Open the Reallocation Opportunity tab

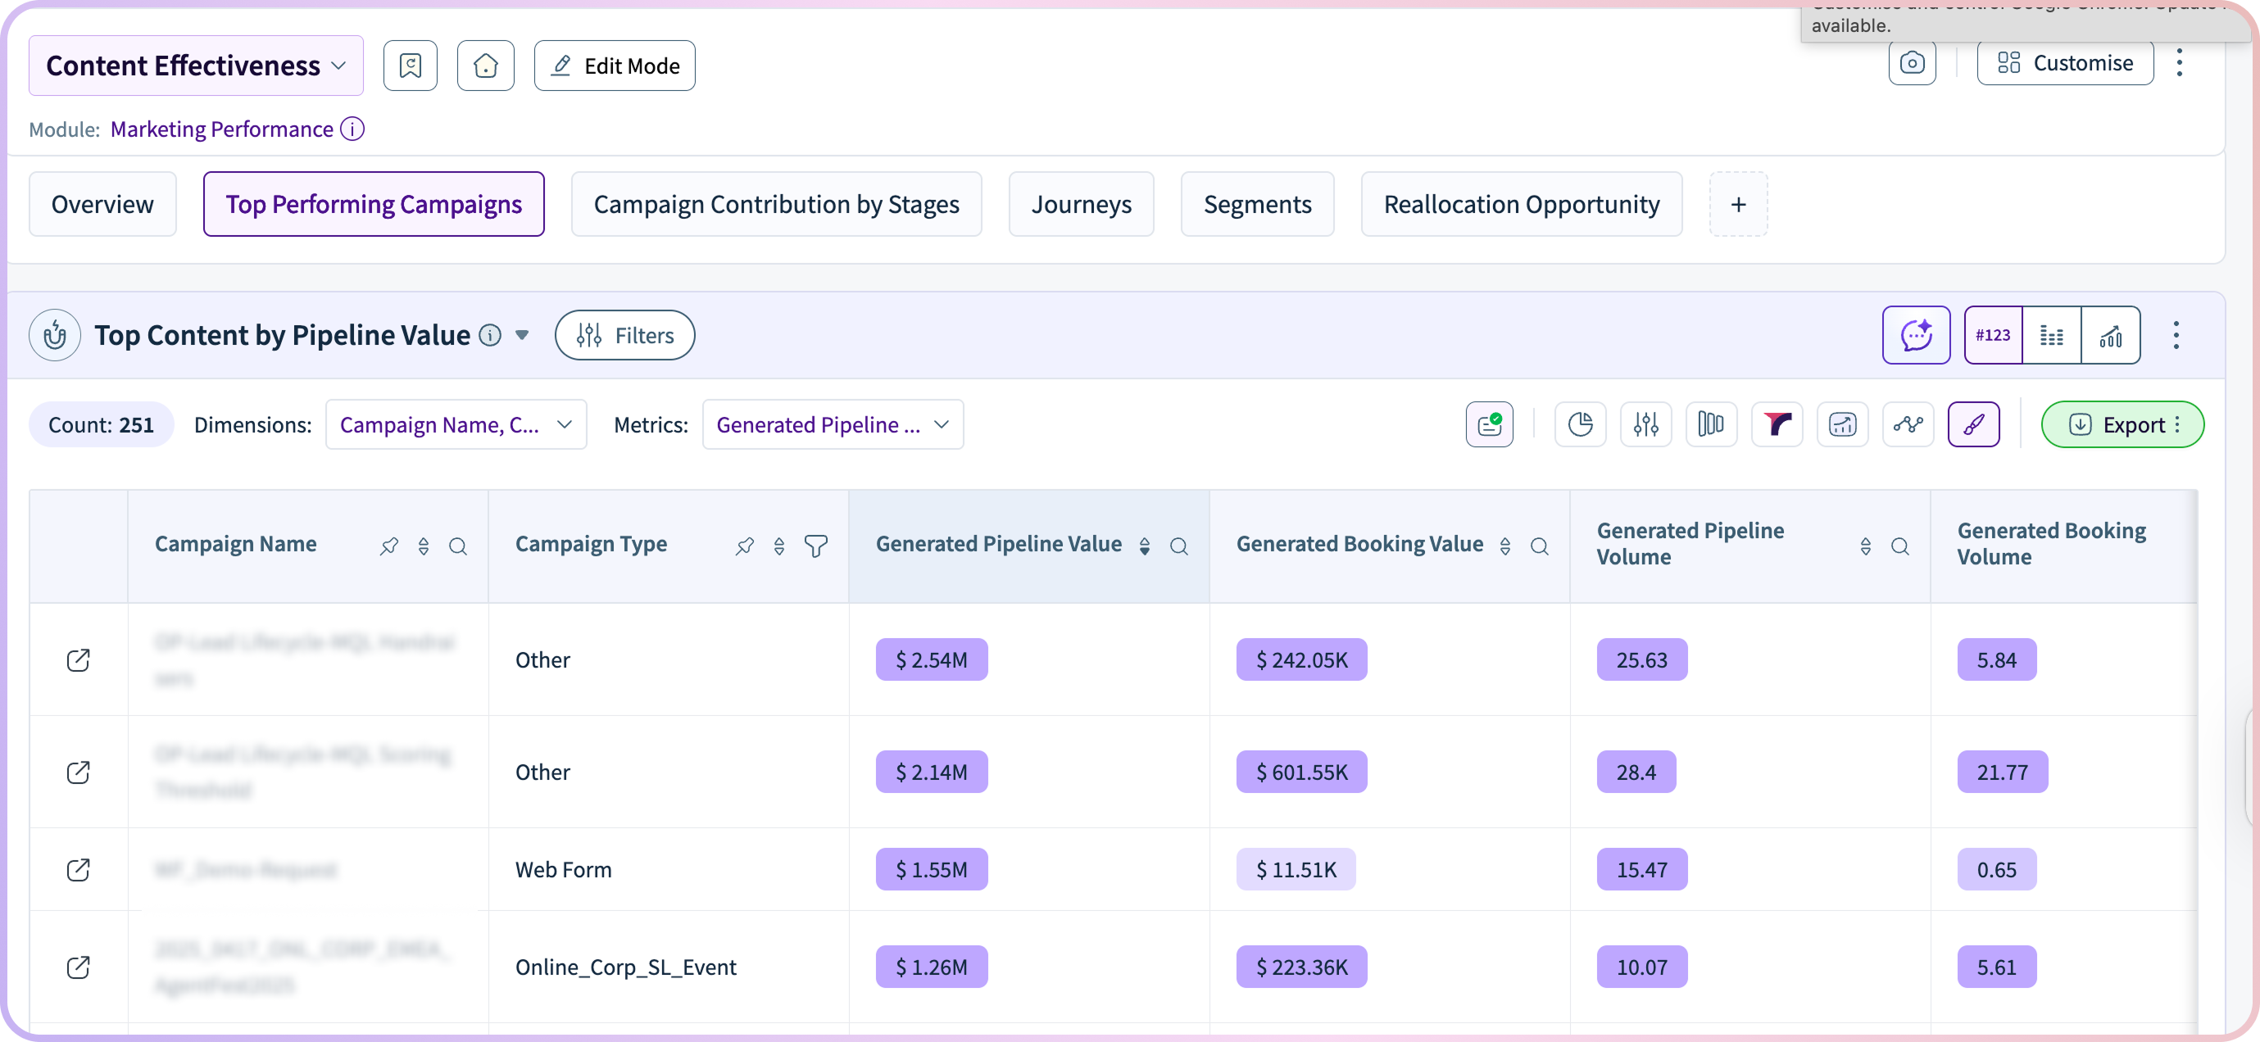[1520, 204]
